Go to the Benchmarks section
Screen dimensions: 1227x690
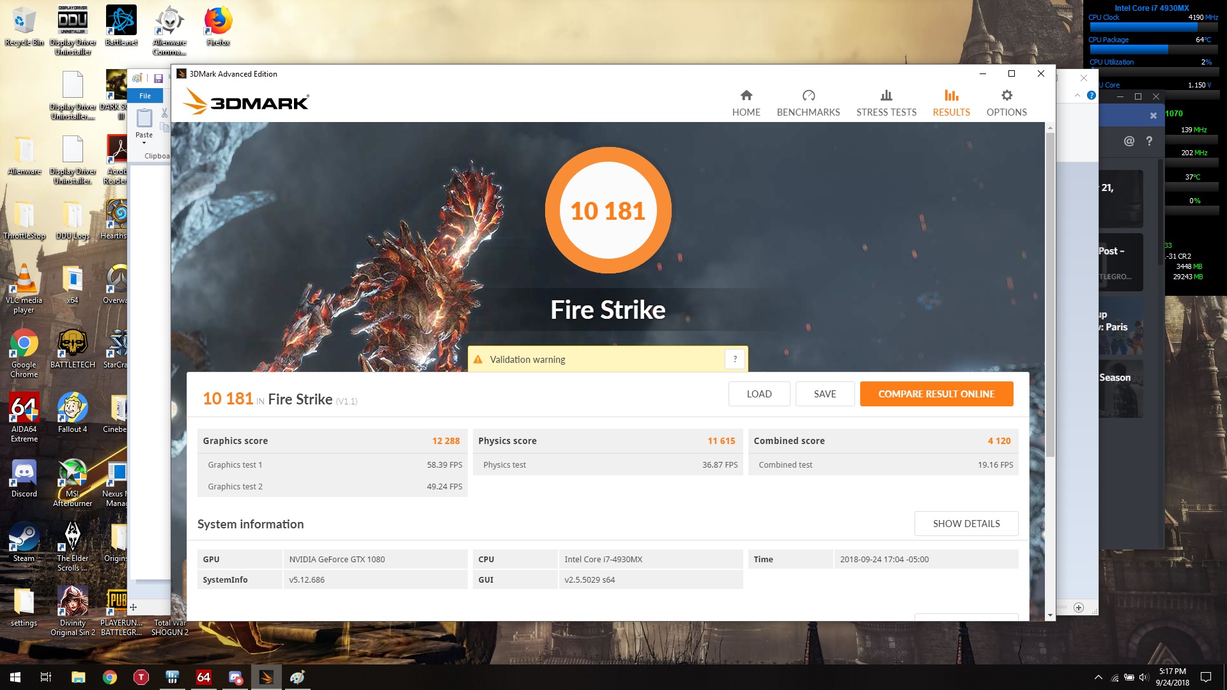click(x=808, y=103)
